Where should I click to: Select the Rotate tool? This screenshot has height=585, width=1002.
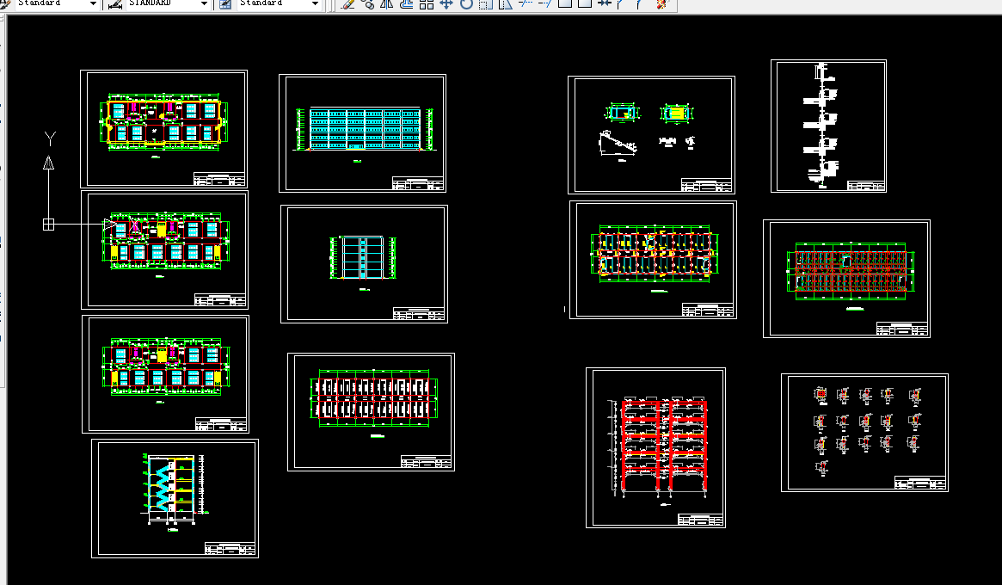click(466, 3)
